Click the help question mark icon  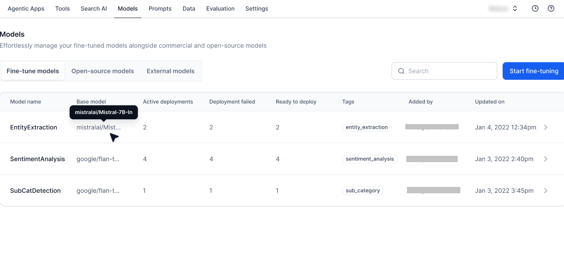point(551,8)
